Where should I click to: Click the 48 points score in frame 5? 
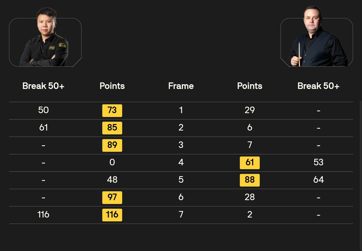112,180
